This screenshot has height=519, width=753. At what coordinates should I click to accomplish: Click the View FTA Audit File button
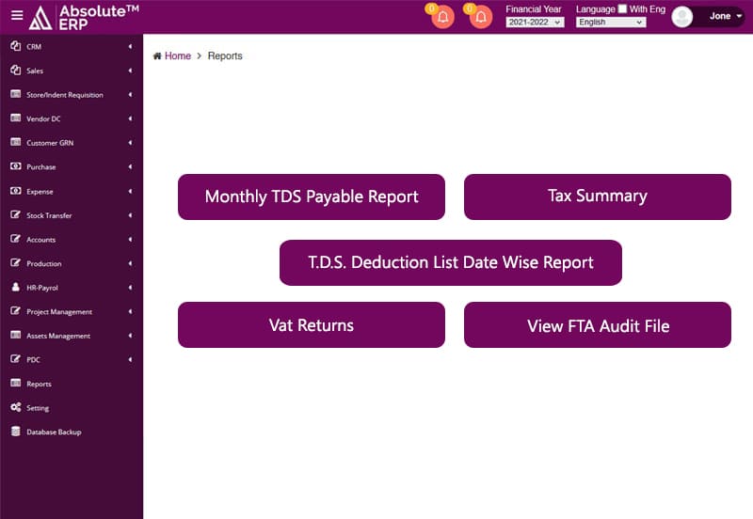597,325
